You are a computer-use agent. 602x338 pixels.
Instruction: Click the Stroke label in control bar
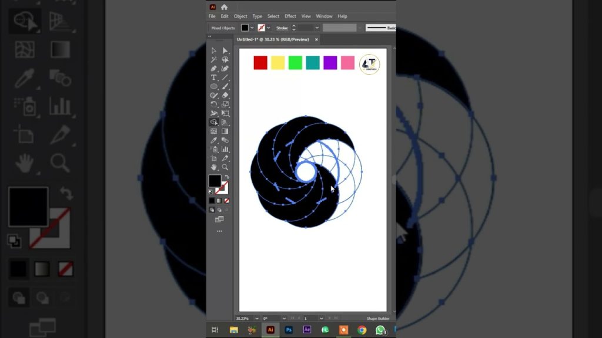coord(282,28)
